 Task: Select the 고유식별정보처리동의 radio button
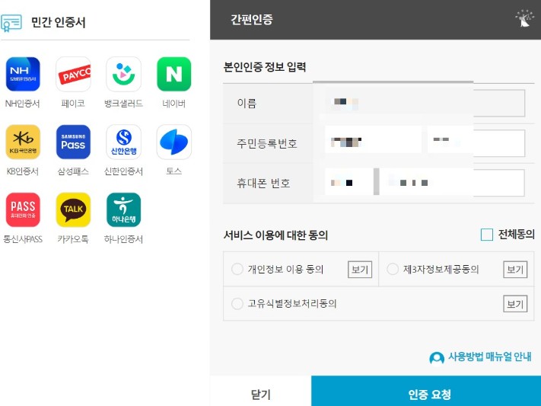pos(237,303)
